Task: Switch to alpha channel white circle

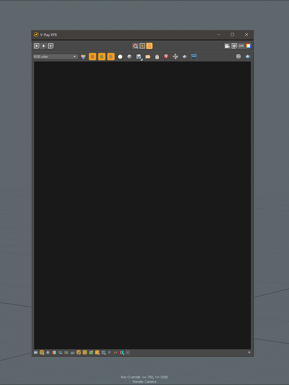Action: pos(120,57)
